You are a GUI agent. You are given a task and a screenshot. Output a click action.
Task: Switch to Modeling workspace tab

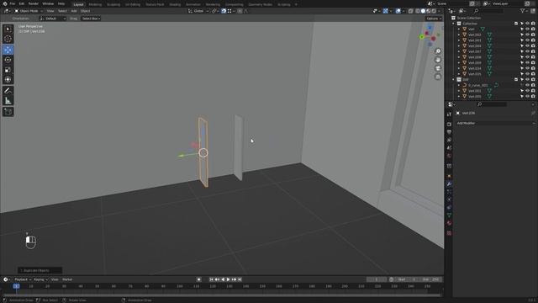95,4
